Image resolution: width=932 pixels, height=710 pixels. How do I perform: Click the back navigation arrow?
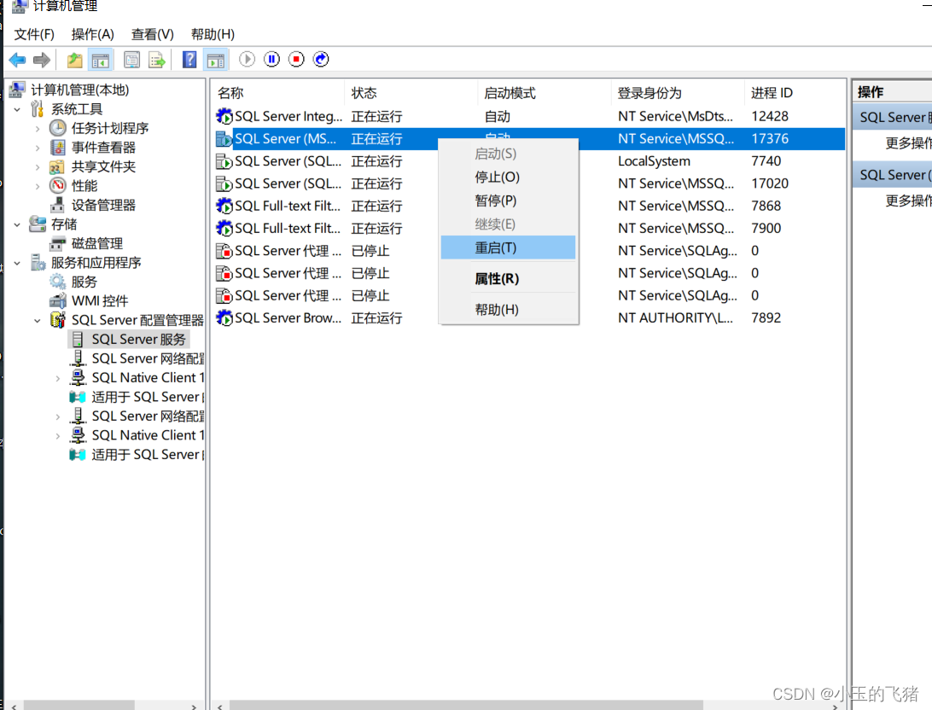coord(17,59)
